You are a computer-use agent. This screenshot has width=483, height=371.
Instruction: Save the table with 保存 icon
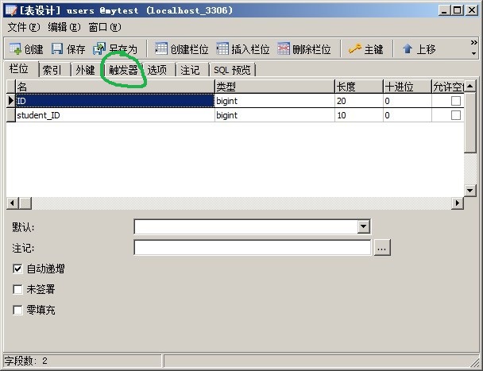tap(57, 48)
